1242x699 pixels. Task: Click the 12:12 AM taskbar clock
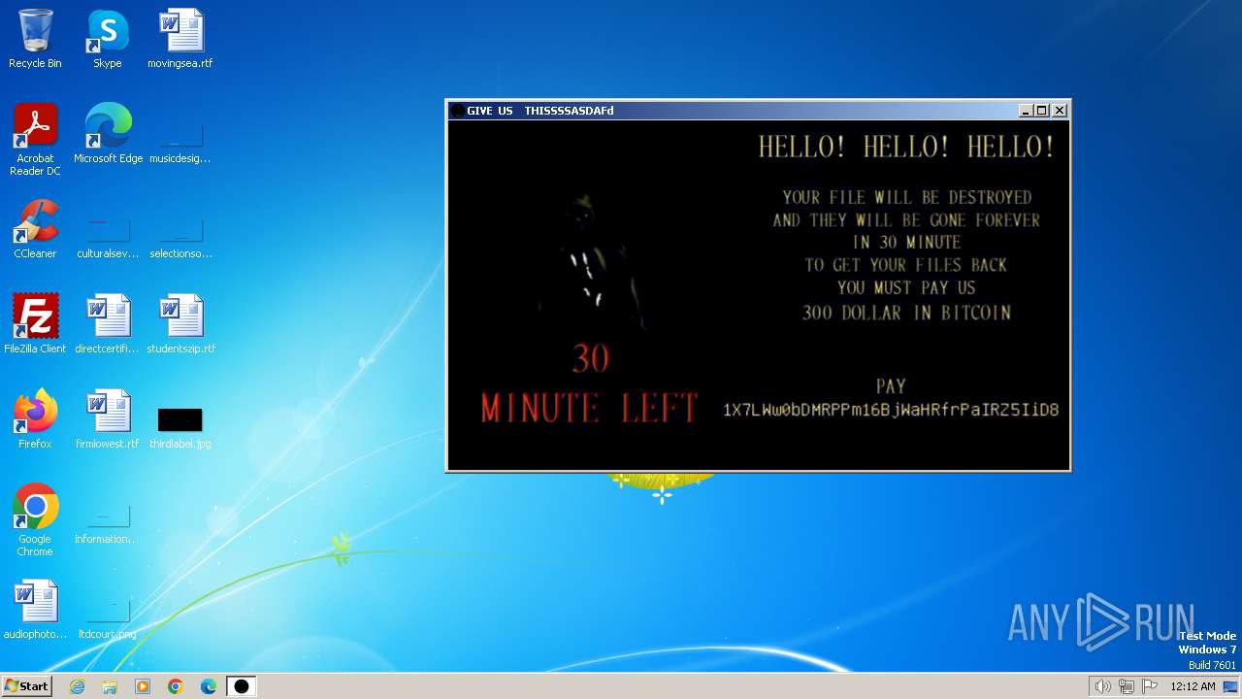pos(1193,686)
